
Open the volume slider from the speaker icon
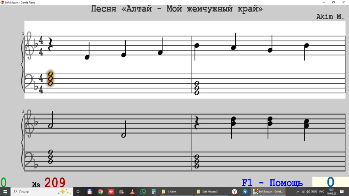308,192
